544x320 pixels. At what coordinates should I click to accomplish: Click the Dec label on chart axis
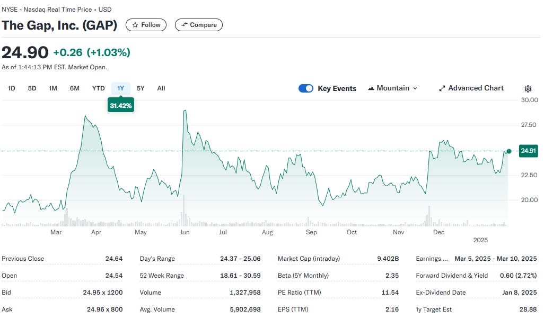point(438,232)
